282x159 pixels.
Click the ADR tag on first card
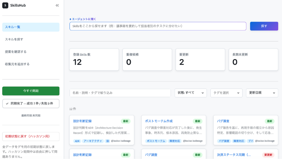pos(77,141)
